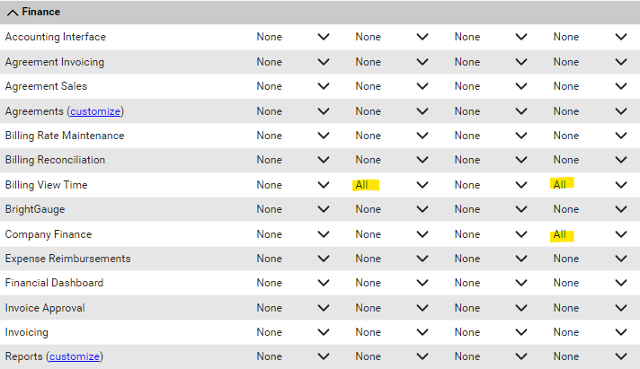This screenshot has height=369, width=640.
Task: Expand last-column dropdown for Agreement Sales
Action: tap(590, 86)
